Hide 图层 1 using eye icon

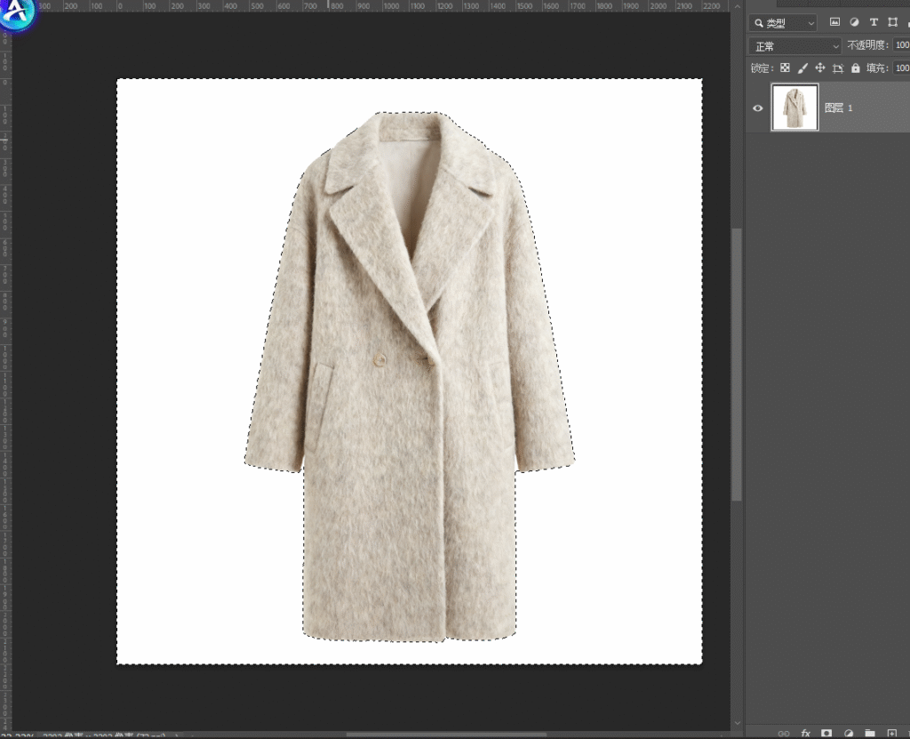pos(758,108)
